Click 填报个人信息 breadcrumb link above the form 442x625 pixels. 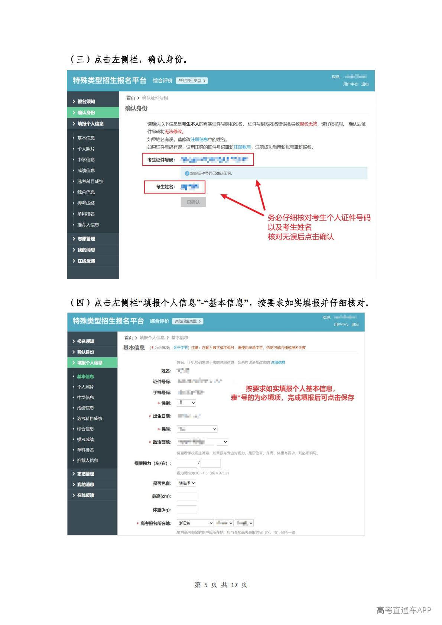click(152, 338)
